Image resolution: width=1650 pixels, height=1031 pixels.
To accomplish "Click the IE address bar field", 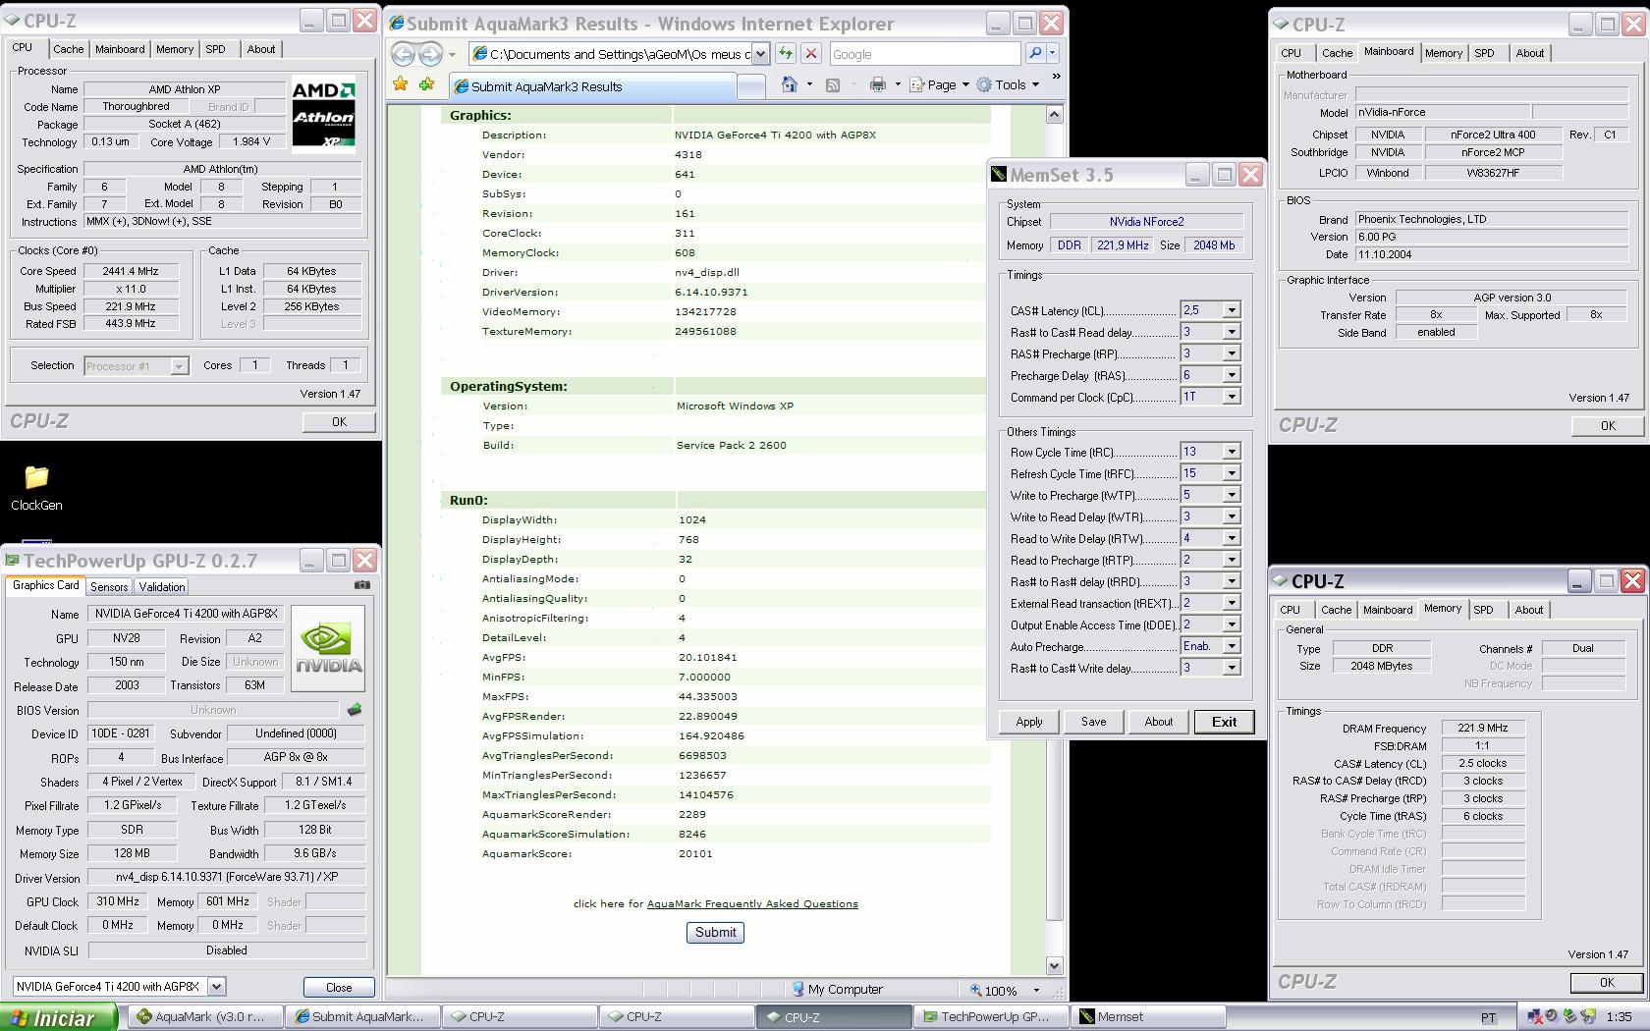I will tap(610, 54).
